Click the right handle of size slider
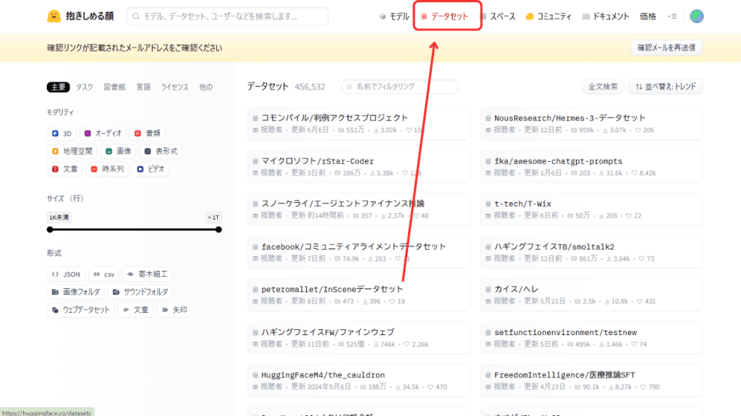This screenshot has width=741, height=416. [x=219, y=230]
